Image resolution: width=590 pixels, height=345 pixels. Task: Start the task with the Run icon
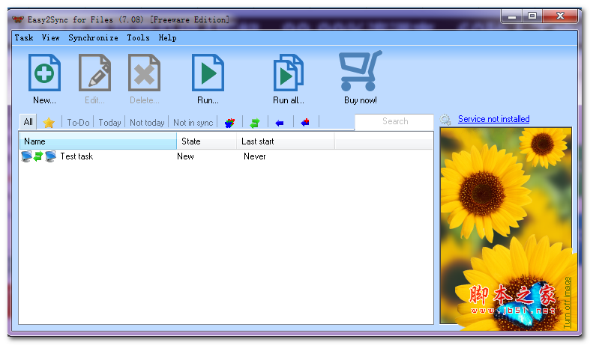(x=208, y=73)
